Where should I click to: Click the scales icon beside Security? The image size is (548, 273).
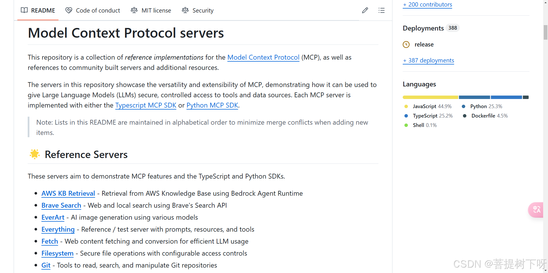point(185,11)
